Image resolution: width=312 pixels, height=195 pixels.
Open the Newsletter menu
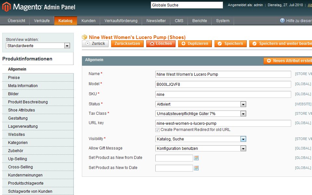[156, 21]
